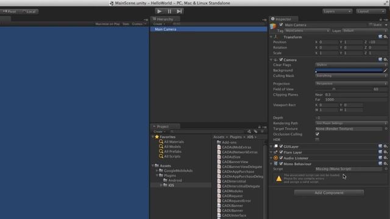Click the Pause button in the toolbar
This screenshot has width=390, height=219.
tap(169, 11)
